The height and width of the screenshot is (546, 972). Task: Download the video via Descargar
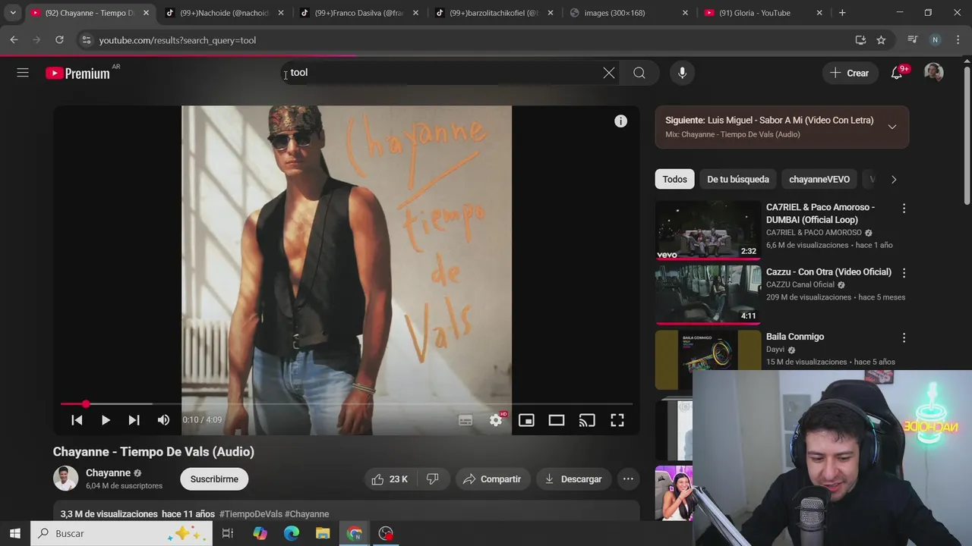pos(573,479)
